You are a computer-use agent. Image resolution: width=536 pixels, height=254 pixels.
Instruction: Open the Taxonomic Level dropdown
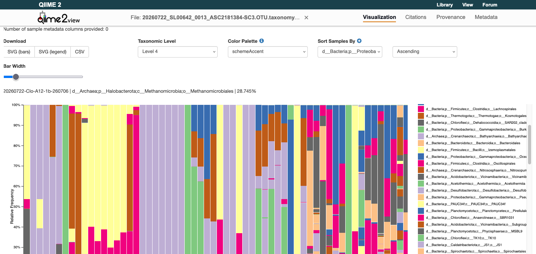click(178, 51)
